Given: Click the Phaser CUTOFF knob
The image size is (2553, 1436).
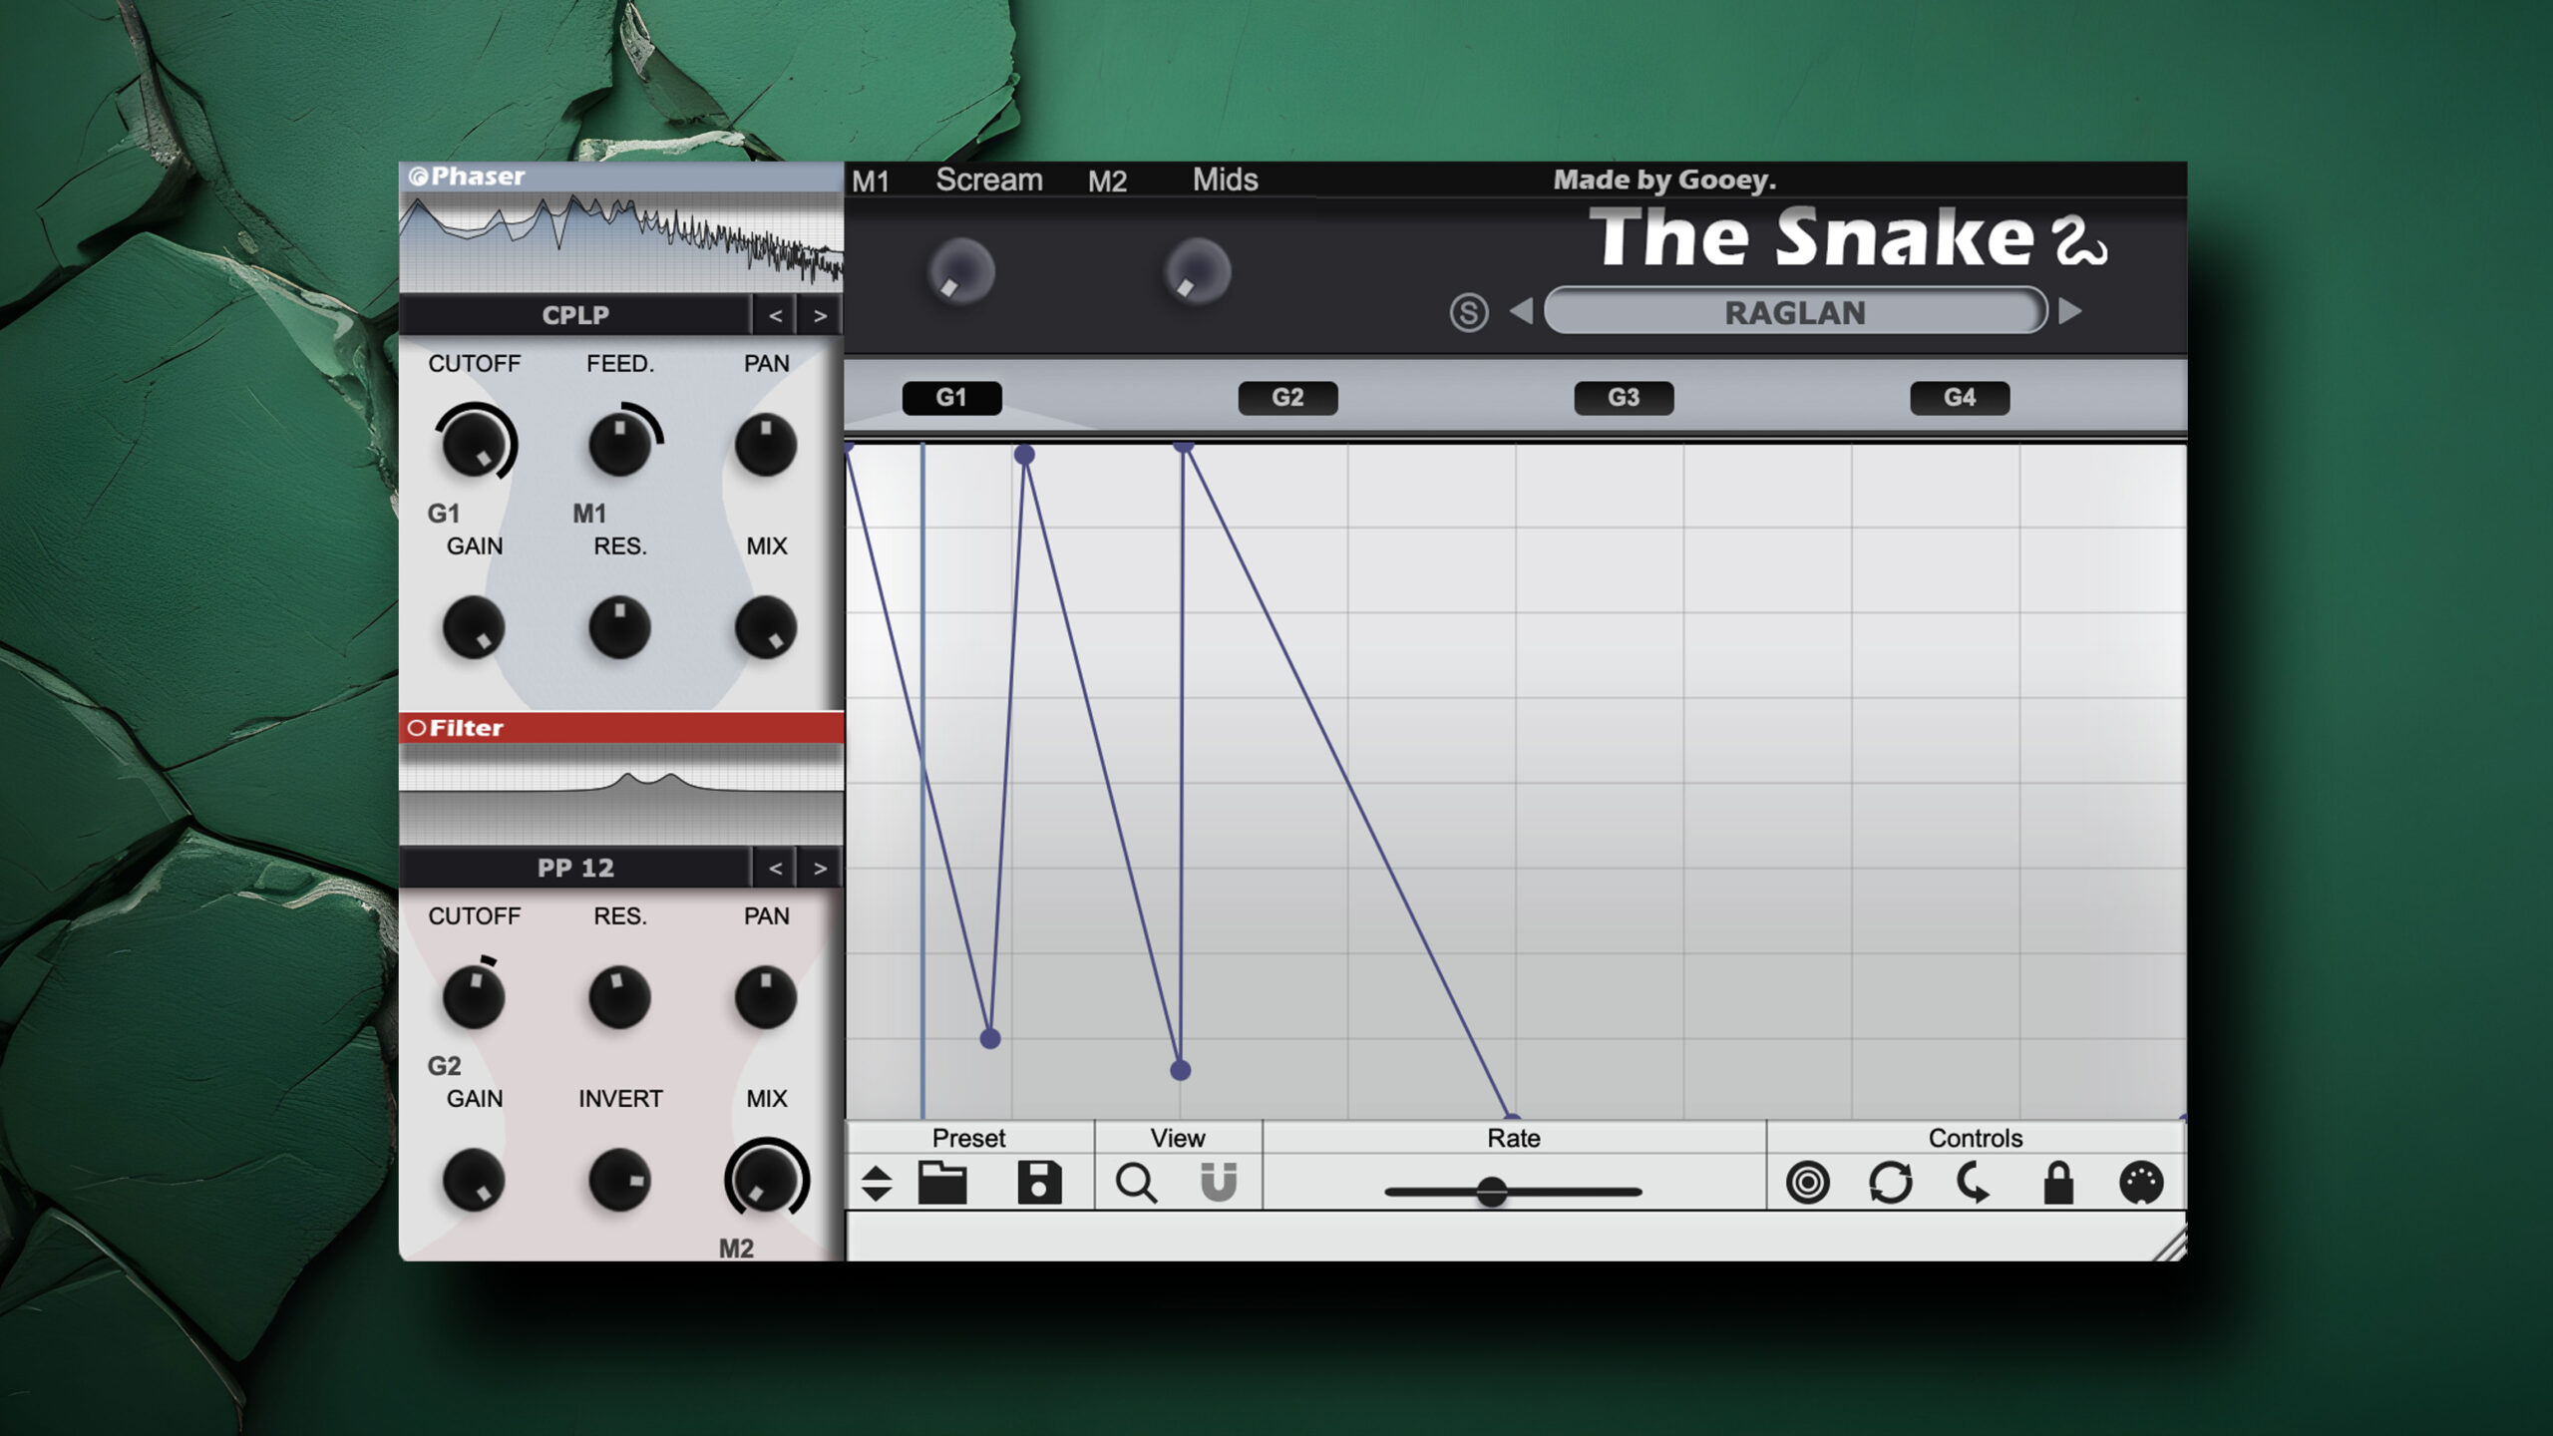Looking at the screenshot, I should point(473,444).
